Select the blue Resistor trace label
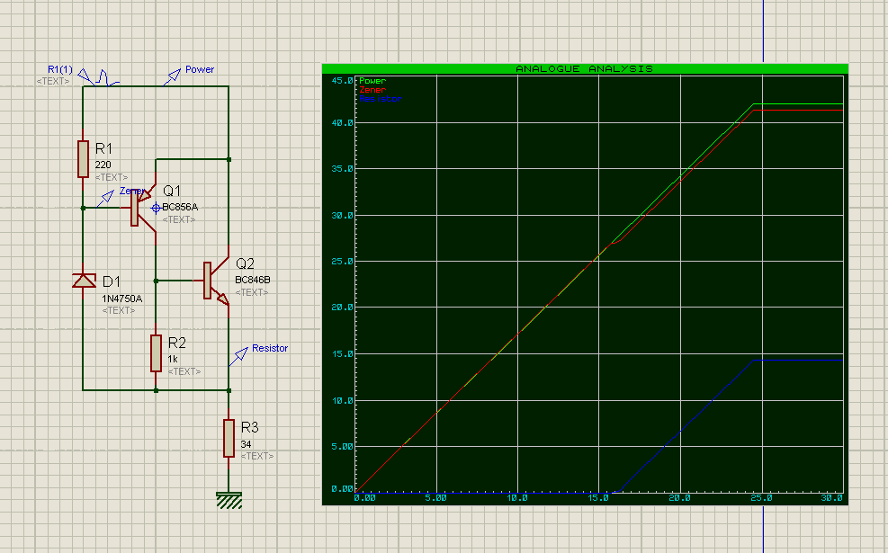 (x=380, y=99)
